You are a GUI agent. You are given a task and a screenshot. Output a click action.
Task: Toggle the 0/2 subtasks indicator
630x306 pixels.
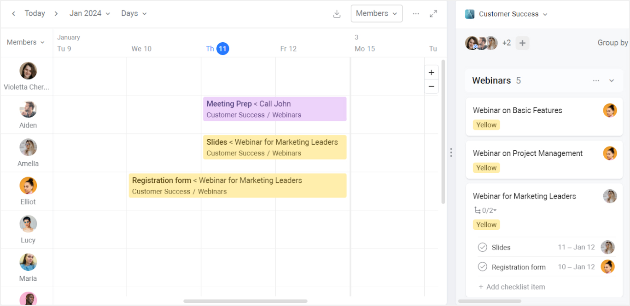485,210
